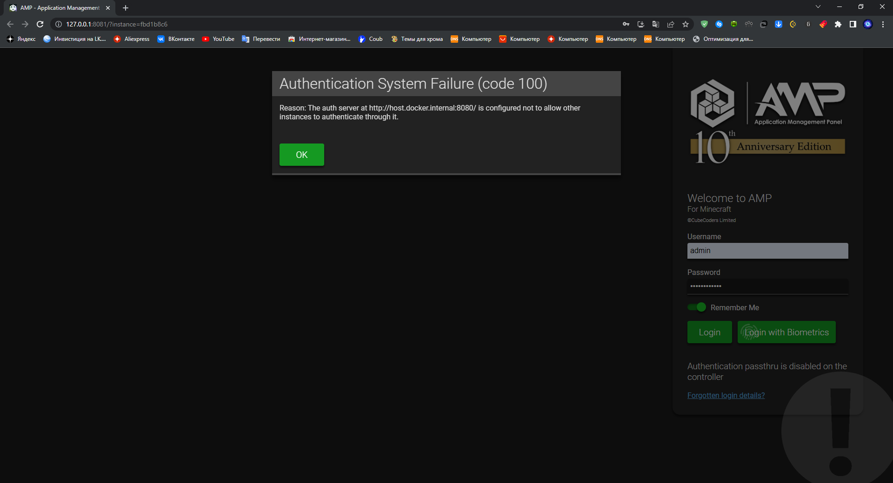Open the yellow circular extension icon
This screenshot has height=483, width=893.
[793, 24]
